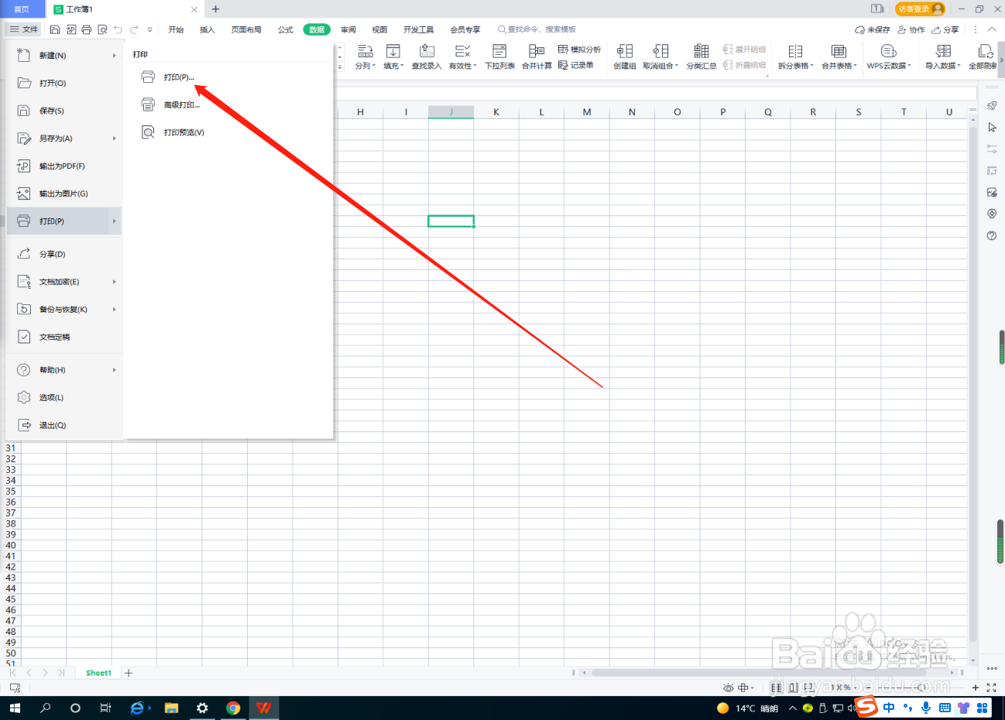Select 输出为图片(G) menu entry
This screenshot has height=720, width=1005.
point(64,194)
